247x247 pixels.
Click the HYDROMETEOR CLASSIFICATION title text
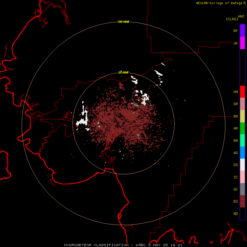pyautogui.click(x=96, y=245)
